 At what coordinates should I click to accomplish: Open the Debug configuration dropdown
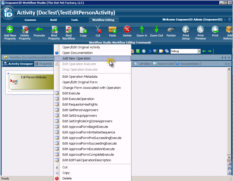point(199,51)
